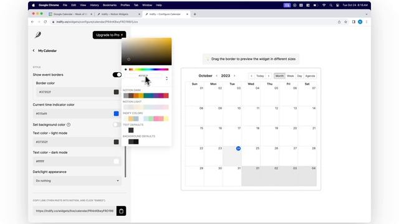Go to next year arrow beside 2023
The width and height of the screenshot is (399, 224).
point(234,76)
